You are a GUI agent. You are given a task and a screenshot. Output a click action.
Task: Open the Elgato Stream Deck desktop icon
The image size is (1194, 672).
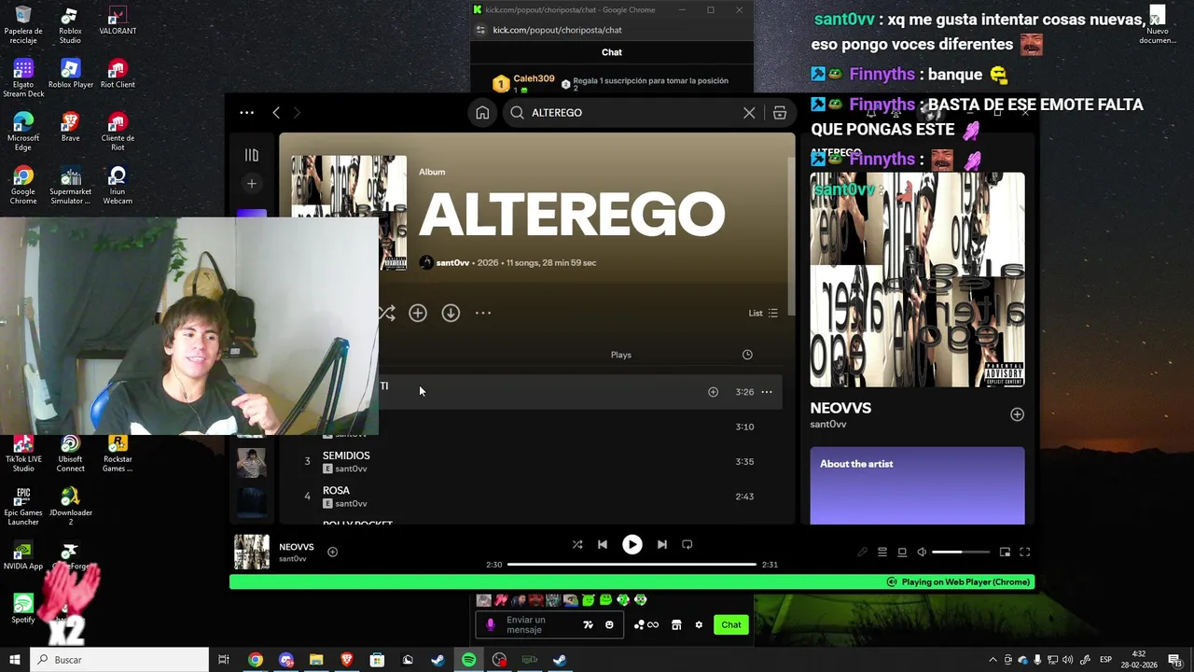point(23,79)
